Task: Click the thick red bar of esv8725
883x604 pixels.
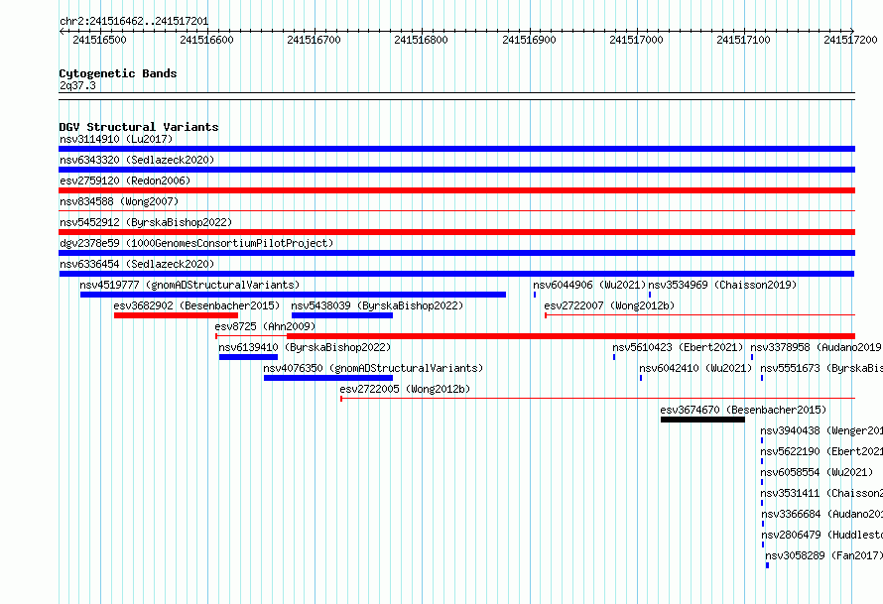Action: [x=571, y=336]
